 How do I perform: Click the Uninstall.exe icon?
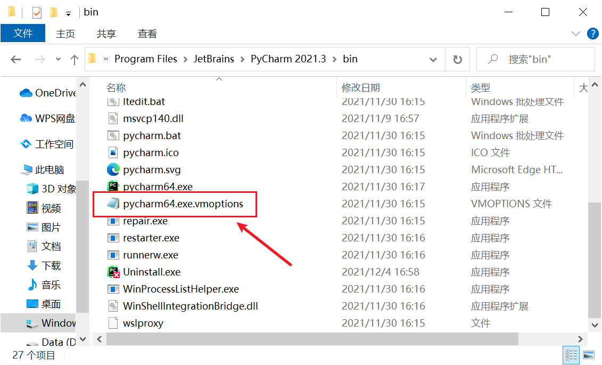click(113, 272)
